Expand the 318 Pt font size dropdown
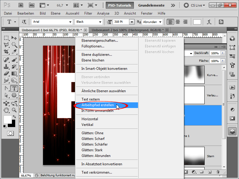This screenshot has width=239, height=179. click(x=132, y=22)
